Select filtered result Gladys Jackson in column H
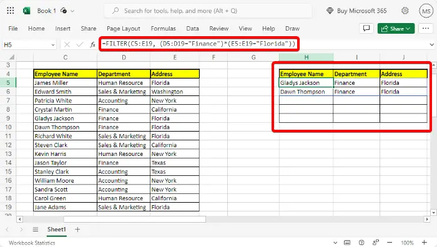The width and height of the screenshot is (437, 247). (x=306, y=83)
